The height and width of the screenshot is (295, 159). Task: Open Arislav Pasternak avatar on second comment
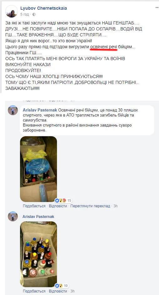[x=13, y=216]
